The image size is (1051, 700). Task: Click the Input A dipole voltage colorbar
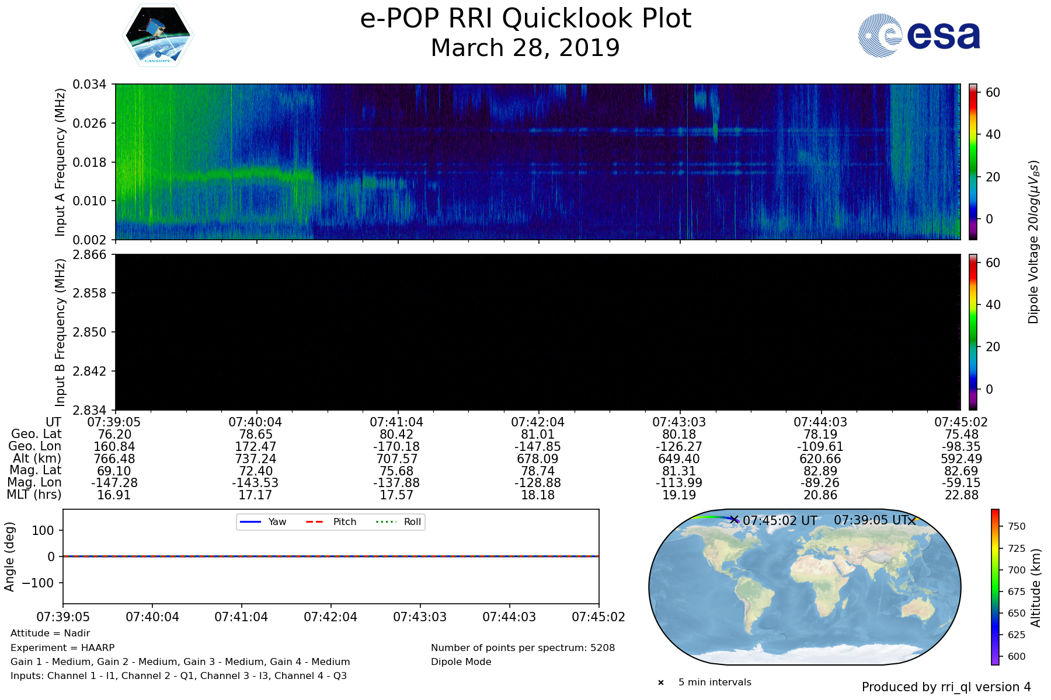973,162
